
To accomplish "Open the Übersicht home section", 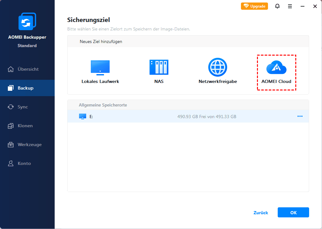I will click(x=27, y=69).
